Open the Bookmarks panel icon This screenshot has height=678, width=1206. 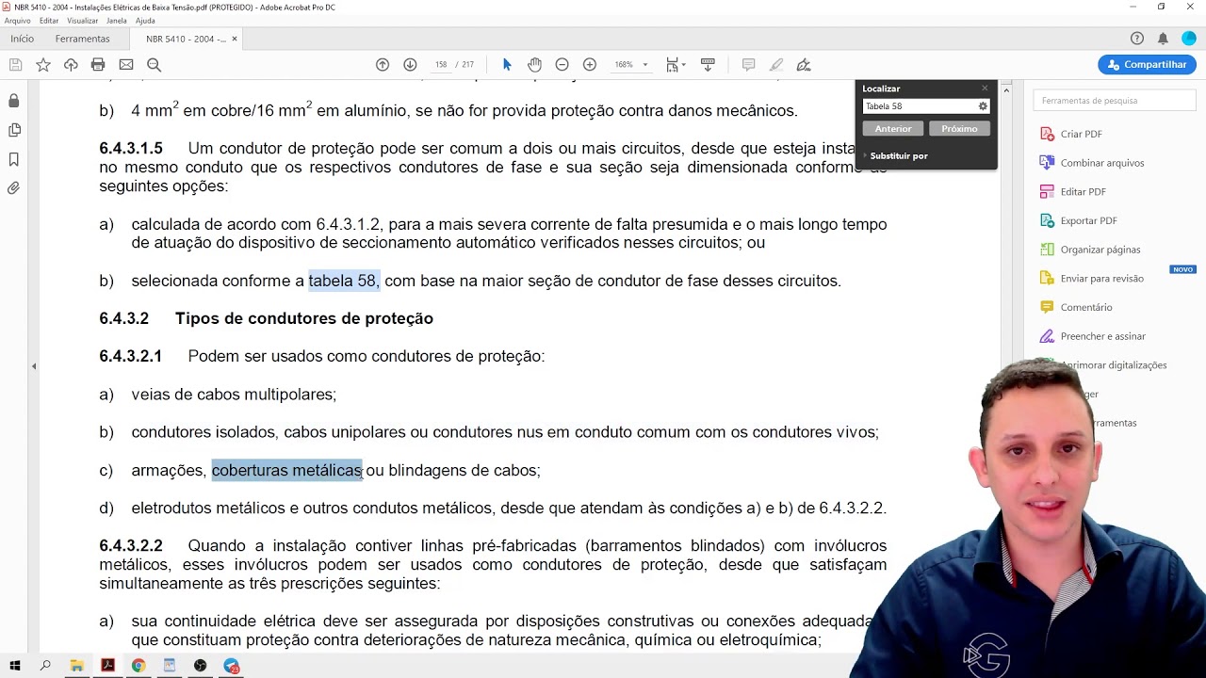[13, 159]
